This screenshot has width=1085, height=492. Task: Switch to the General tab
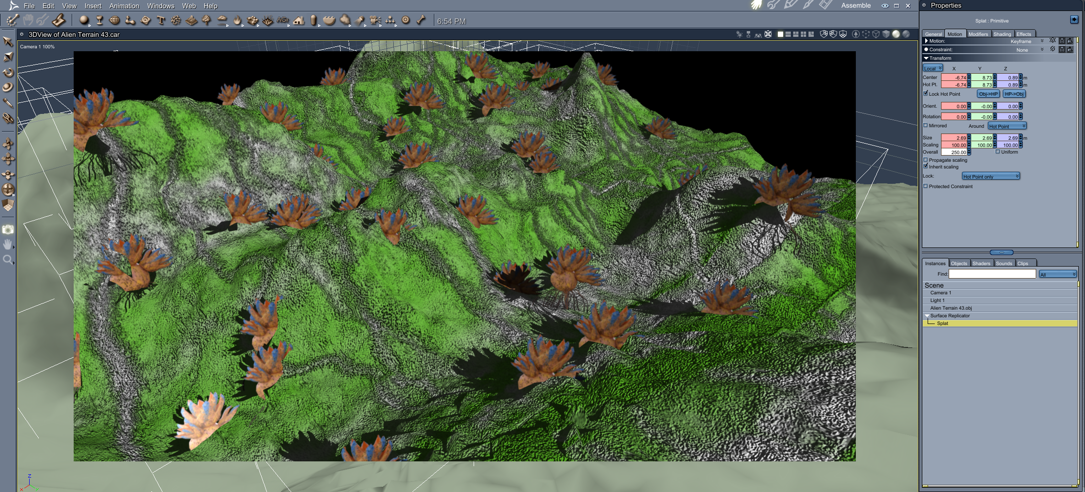933,34
